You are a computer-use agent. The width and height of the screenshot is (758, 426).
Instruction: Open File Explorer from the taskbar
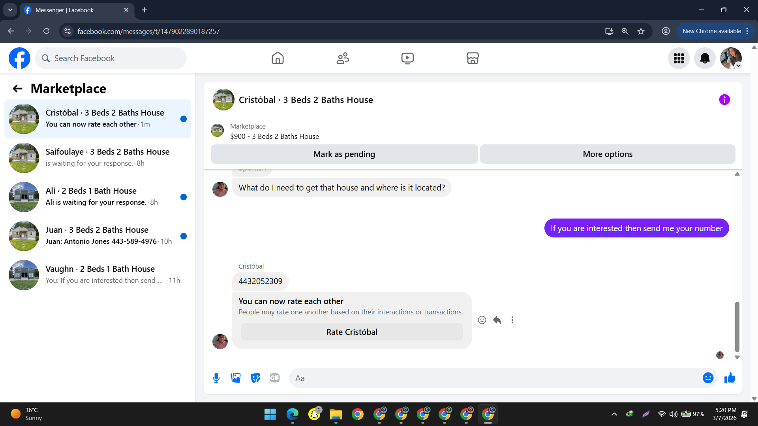tap(336, 414)
